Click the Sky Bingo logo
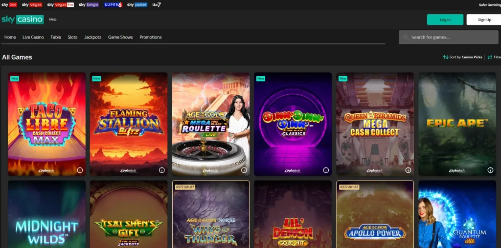The height and width of the screenshot is (248, 501). (x=89, y=5)
